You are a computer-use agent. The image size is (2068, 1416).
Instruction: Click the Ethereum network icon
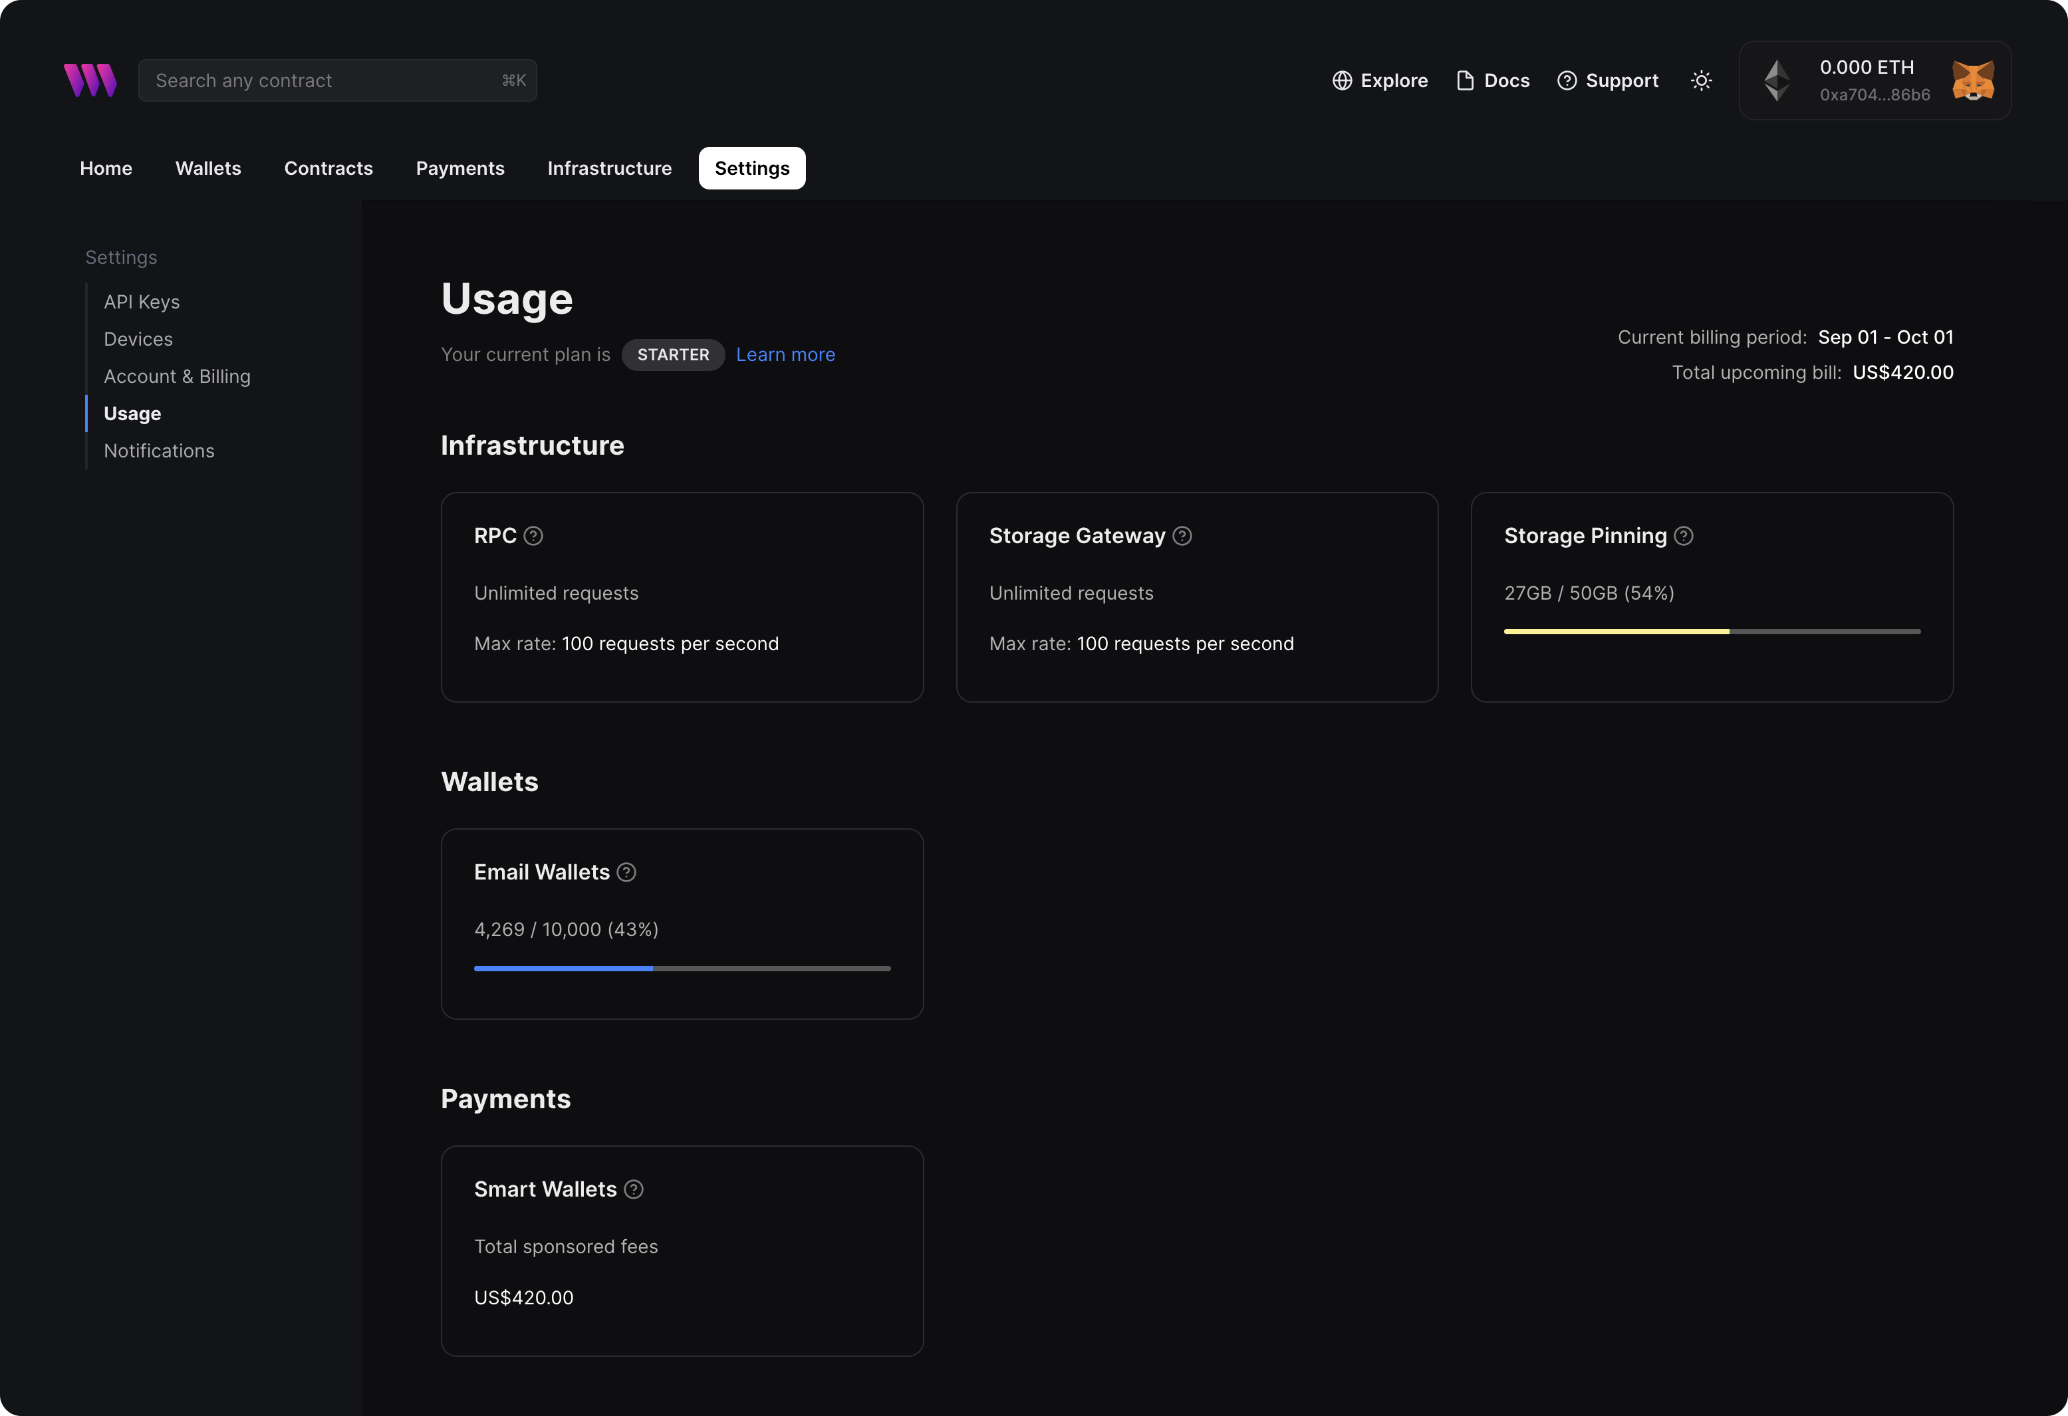(1776, 81)
